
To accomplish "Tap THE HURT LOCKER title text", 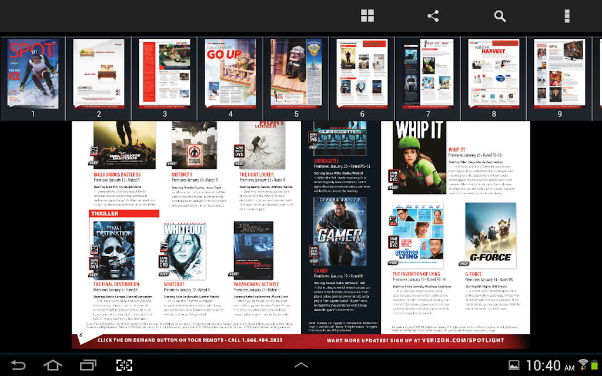I will click(256, 174).
